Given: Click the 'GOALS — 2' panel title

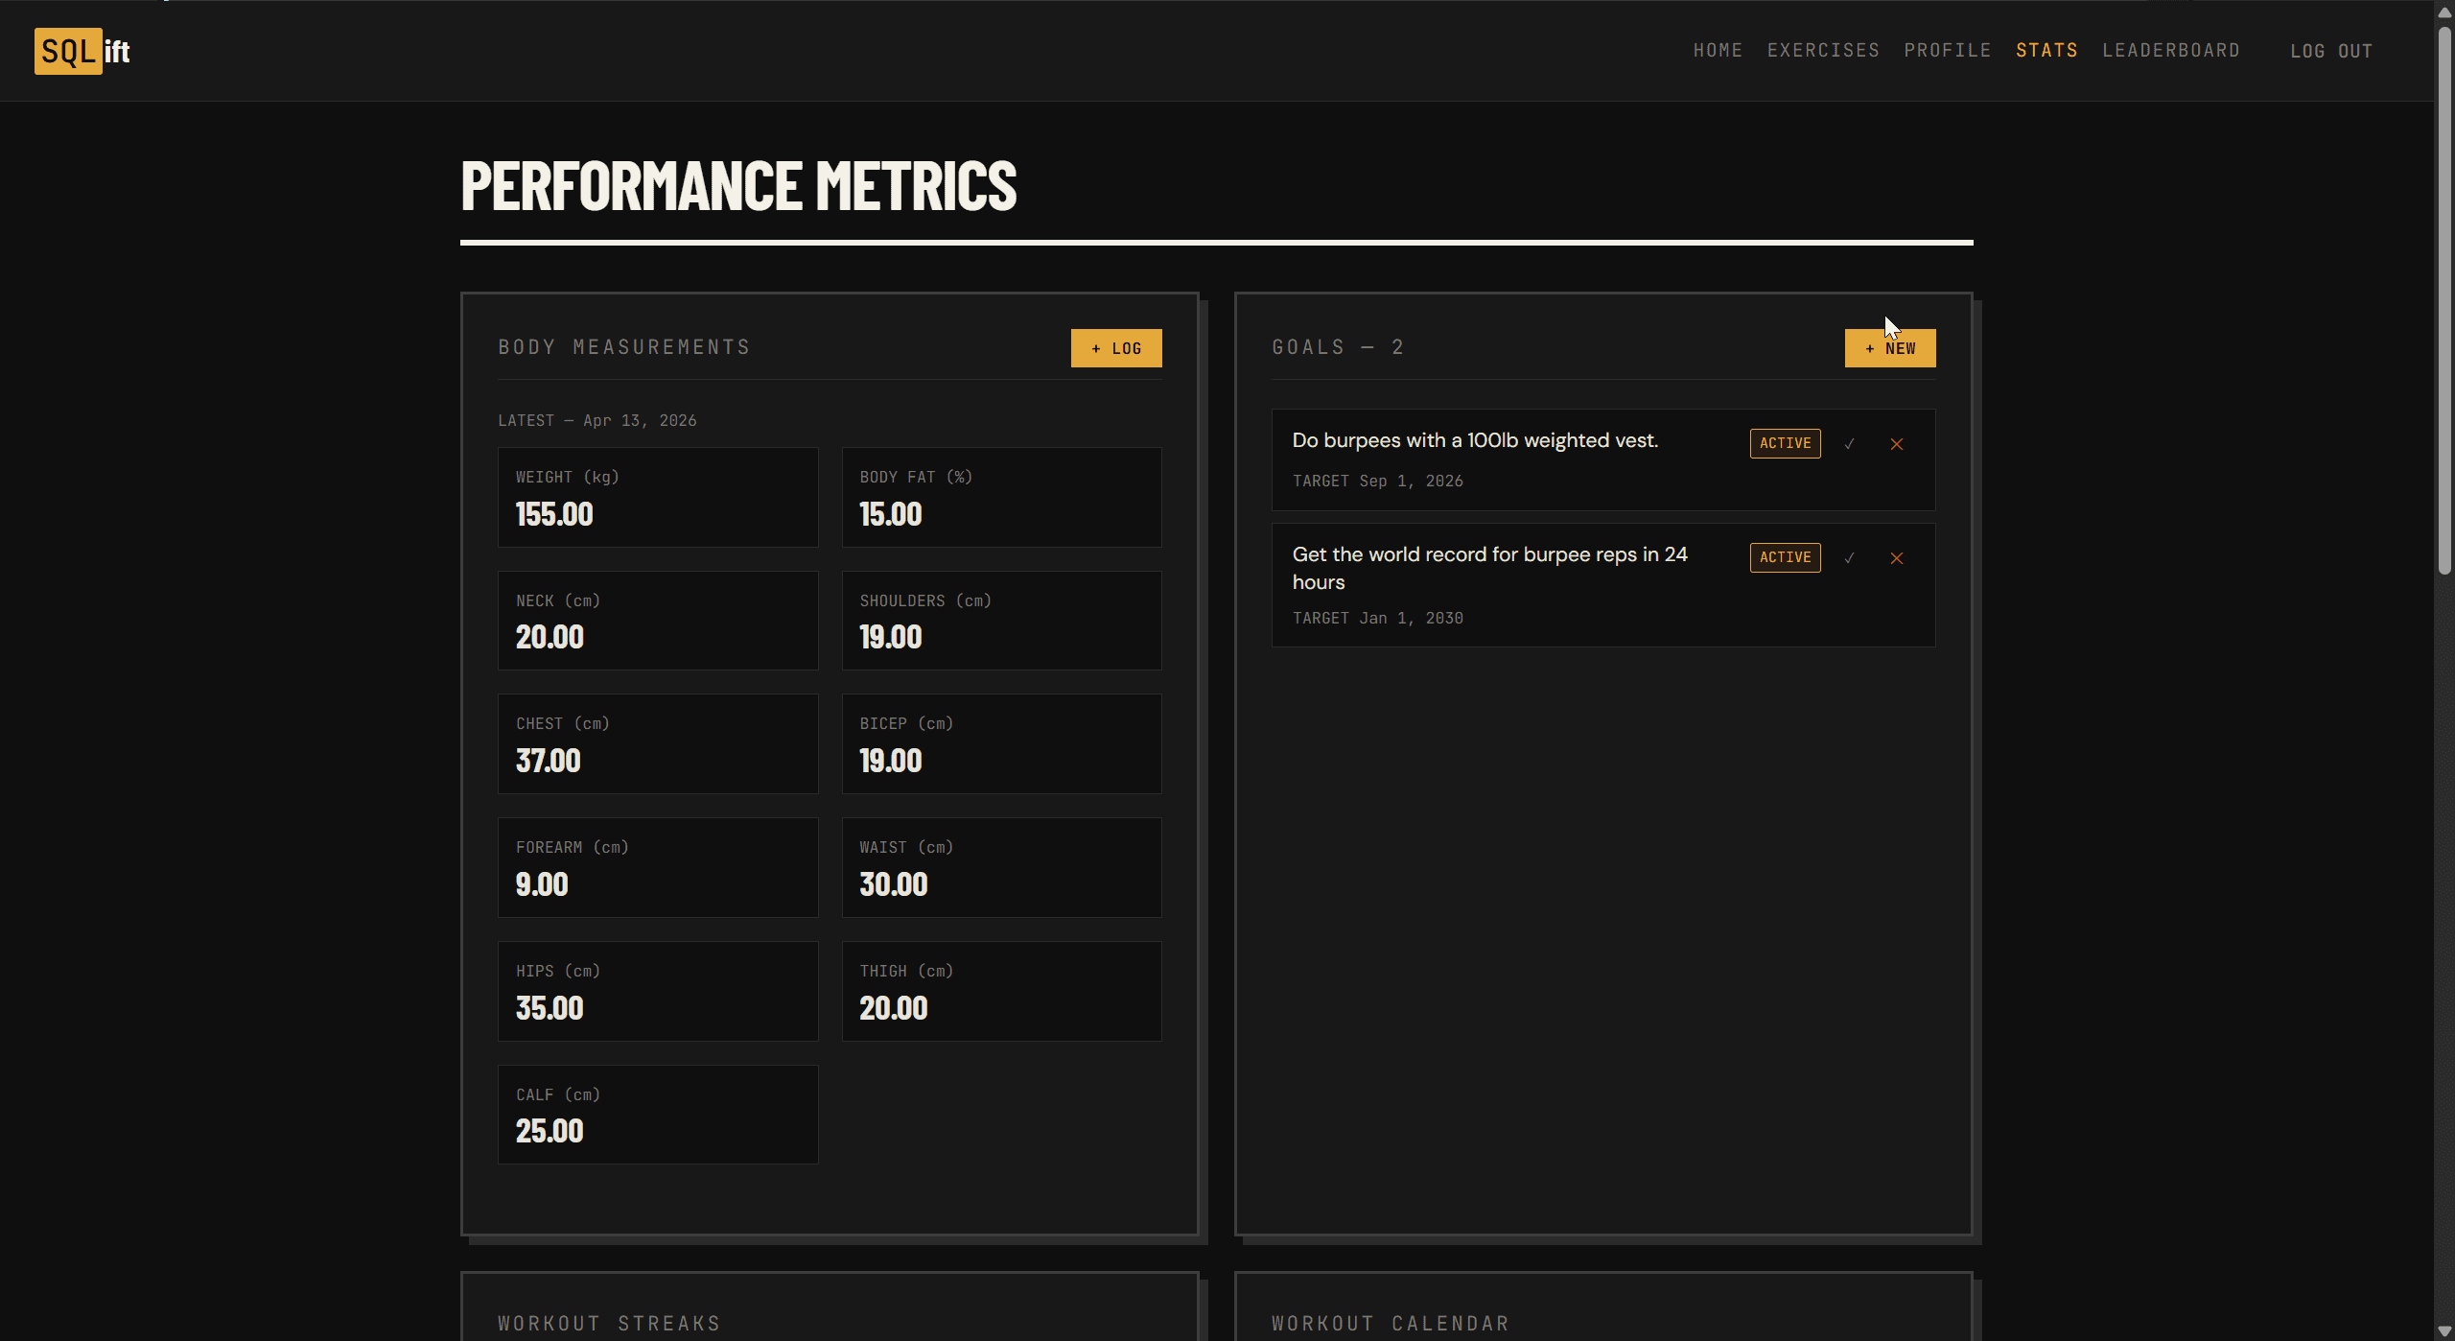Looking at the screenshot, I should click(x=1338, y=347).
